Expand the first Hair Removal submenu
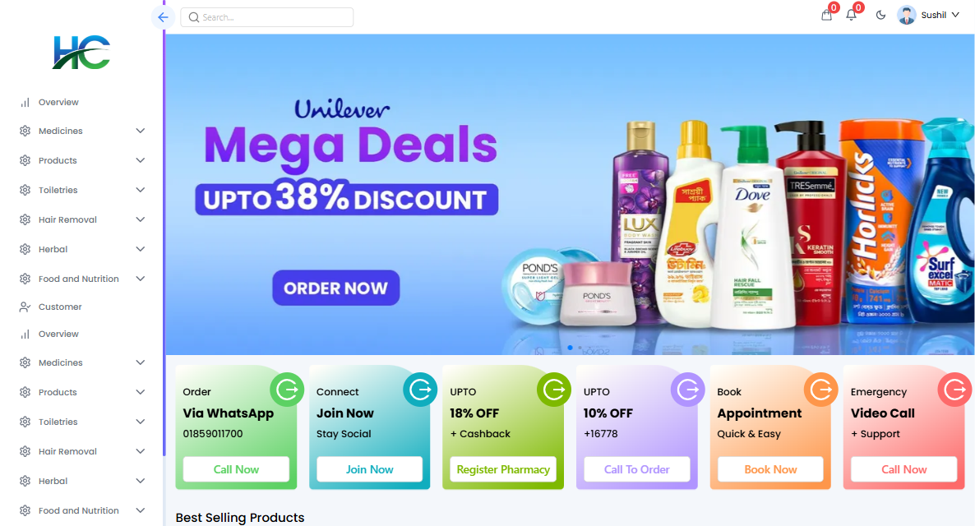The height and width of the screenshot is (526, 975). [82, 219]
